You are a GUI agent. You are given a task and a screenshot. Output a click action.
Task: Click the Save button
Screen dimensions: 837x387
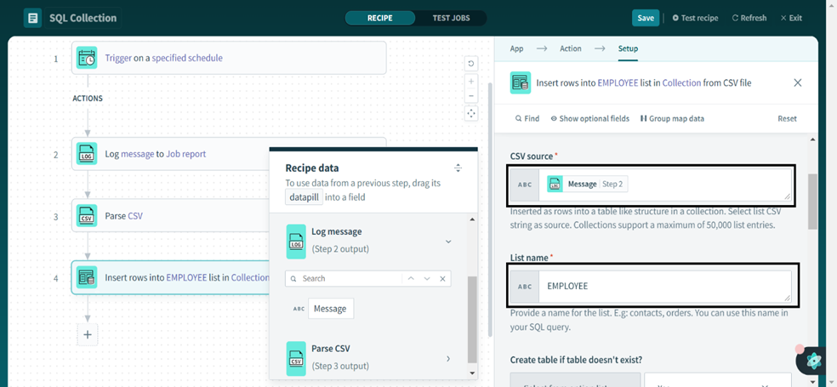[646, 18]
